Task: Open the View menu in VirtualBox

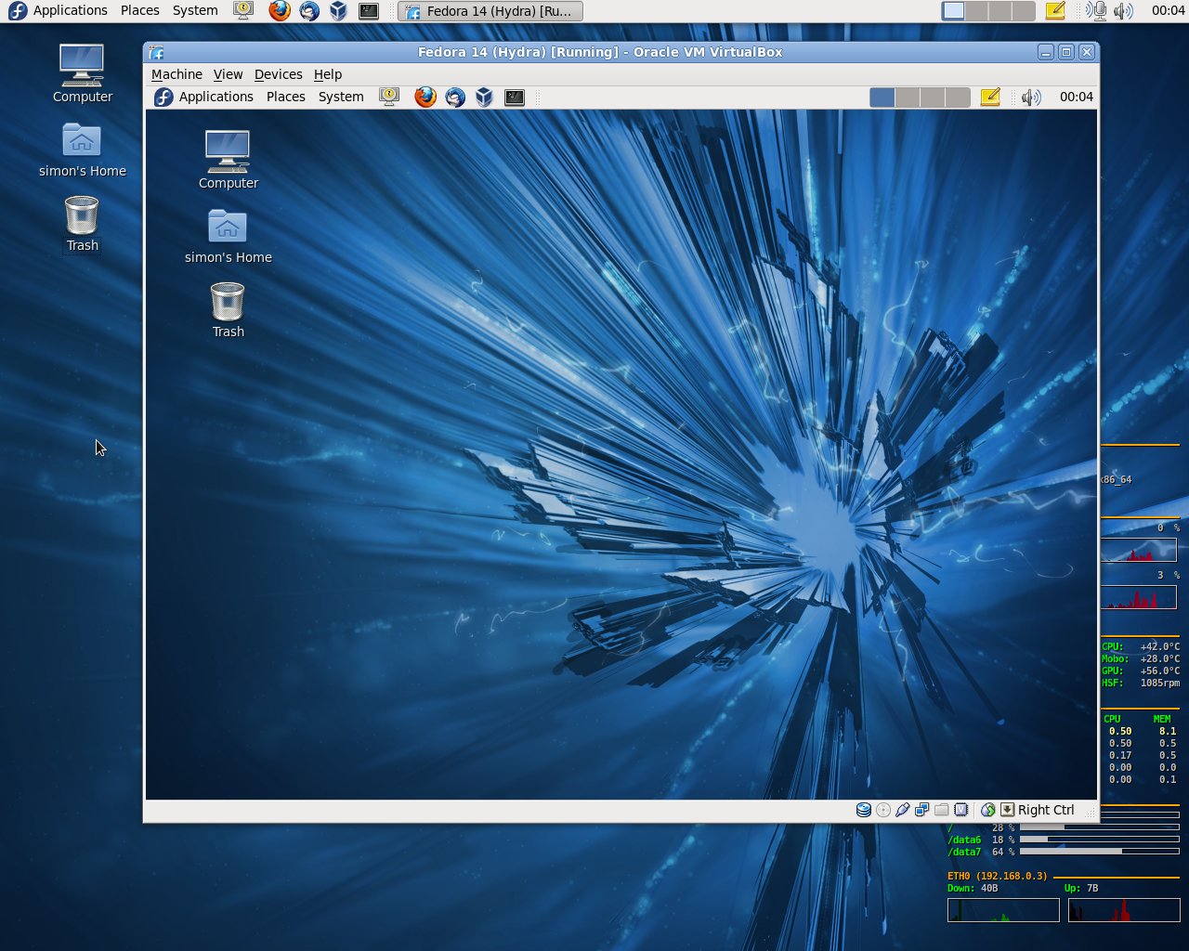Action: 228,74
